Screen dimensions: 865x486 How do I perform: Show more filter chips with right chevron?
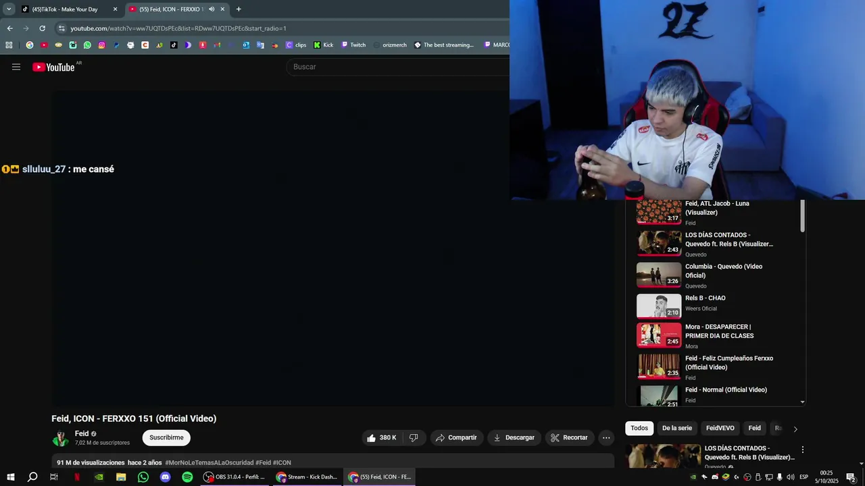pyautogui.click(x=795, y=429)
